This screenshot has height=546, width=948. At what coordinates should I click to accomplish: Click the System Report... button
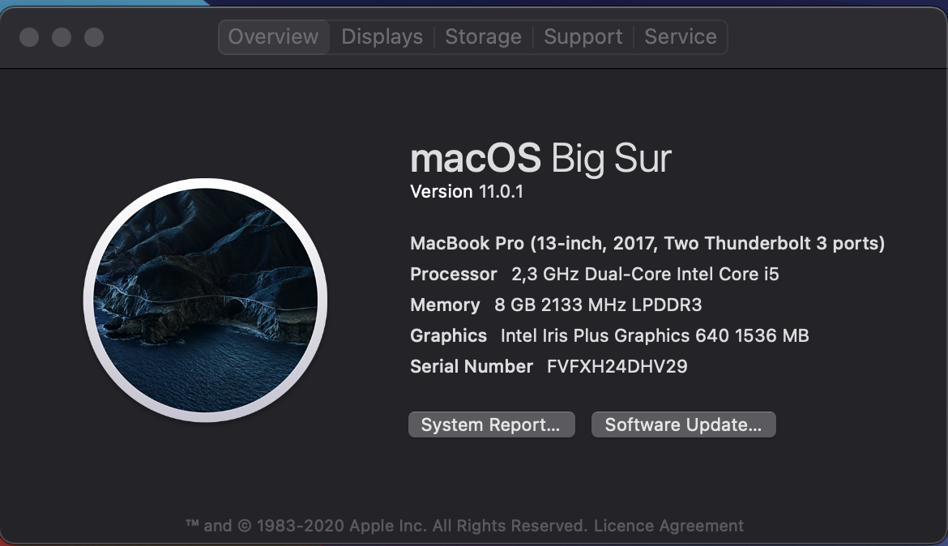coord(491,425)
